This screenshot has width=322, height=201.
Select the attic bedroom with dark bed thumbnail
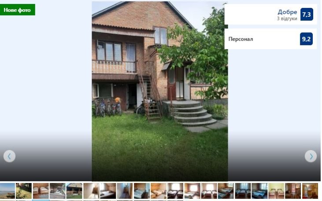(108, 191)
